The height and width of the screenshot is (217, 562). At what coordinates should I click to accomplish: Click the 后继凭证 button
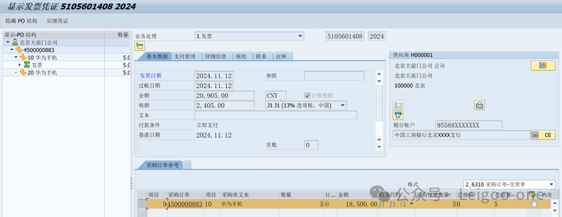pyautogui.click(x=57, y=21)
